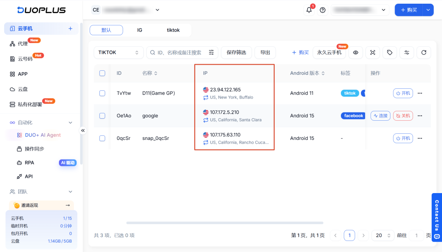Click the 前往 page number field
This screenshot has height=252, width=442.
(416, 235)
